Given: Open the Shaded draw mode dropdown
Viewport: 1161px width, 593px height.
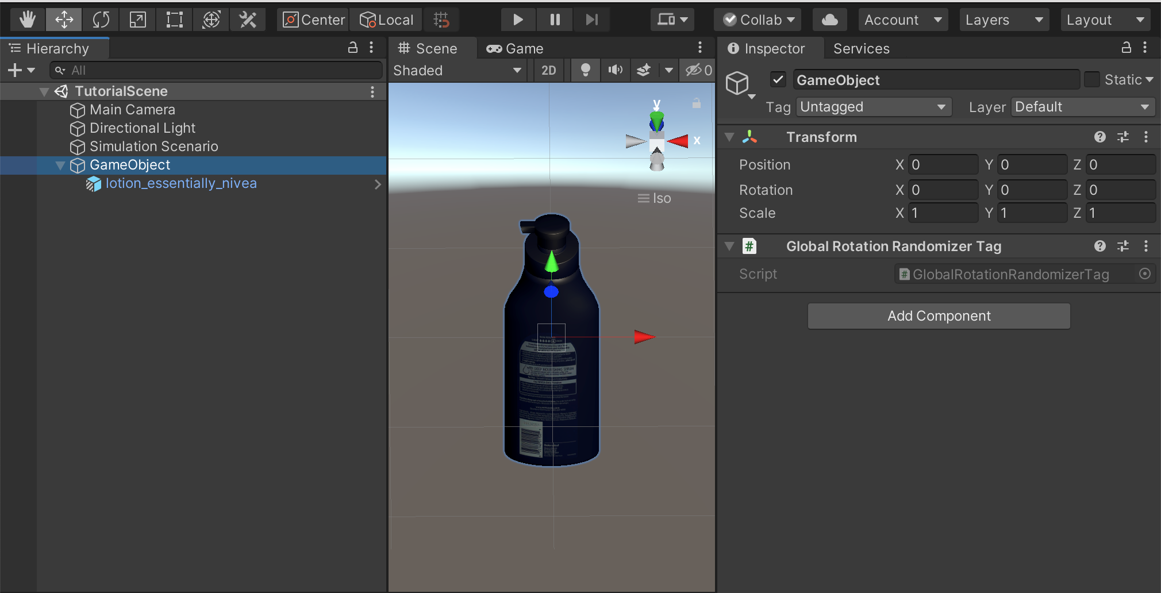Looking at the screenshot, I should [x=457, y=70].
